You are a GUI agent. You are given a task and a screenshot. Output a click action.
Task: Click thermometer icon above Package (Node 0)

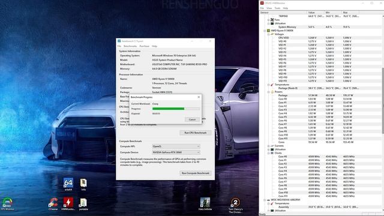(x=272, y=85)
